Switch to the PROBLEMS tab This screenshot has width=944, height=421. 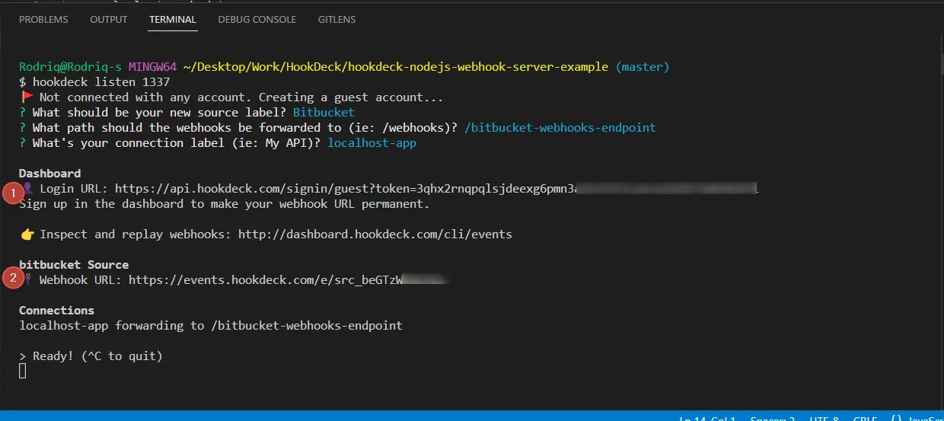(x=43, y=19)
